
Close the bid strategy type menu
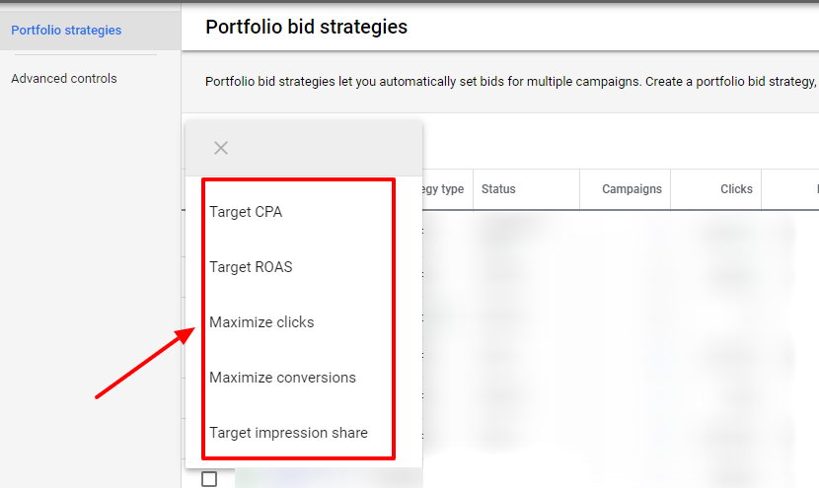[221, 148]
